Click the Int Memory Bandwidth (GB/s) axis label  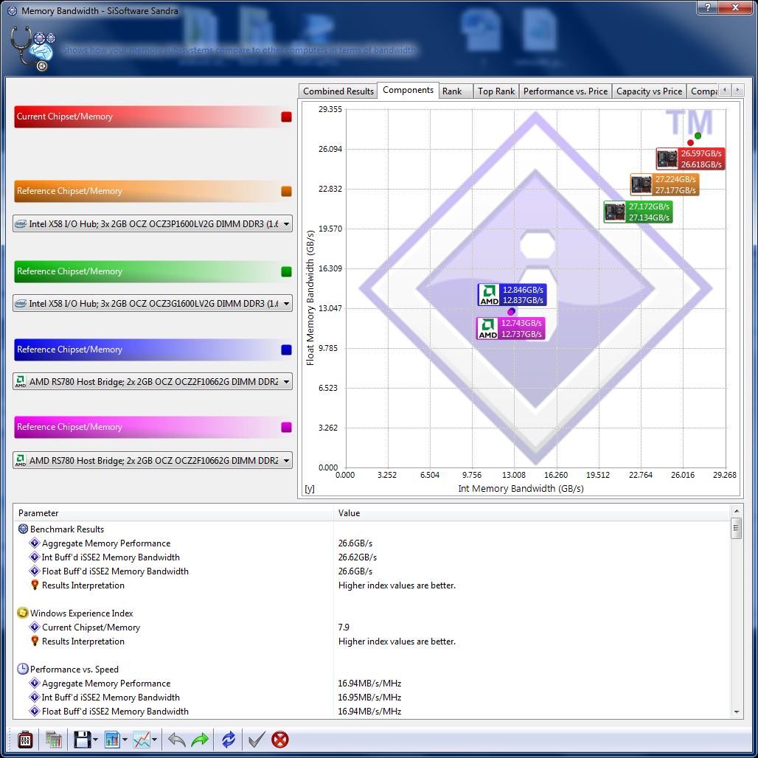tap(521, 489)
